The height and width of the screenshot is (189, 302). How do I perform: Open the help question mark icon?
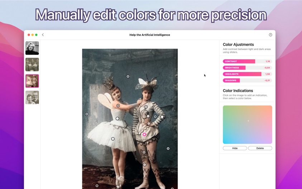270,35
